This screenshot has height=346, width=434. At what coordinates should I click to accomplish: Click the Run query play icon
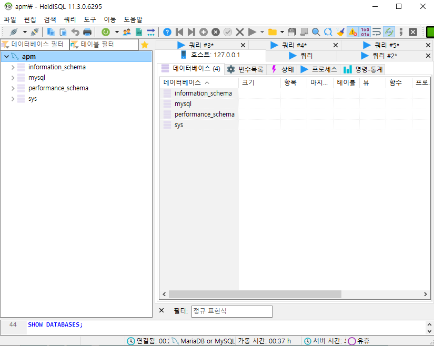point(252,32)
